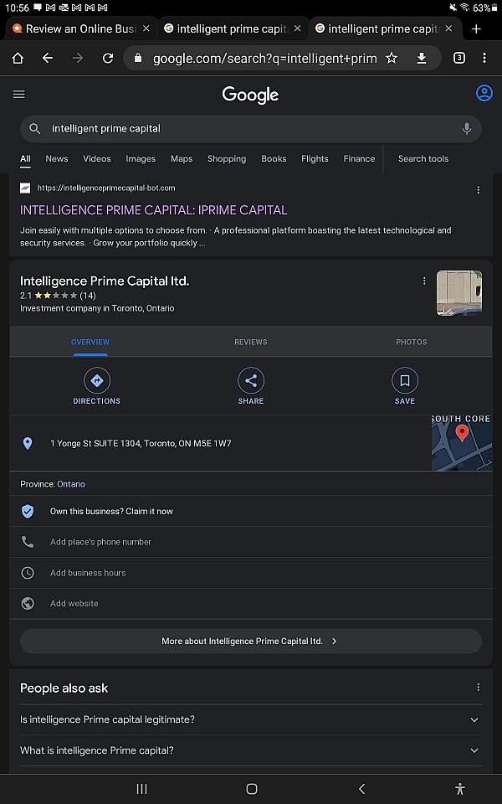Select the Shopping search filter
The height and width of the screenshot is (804, 502).
(227, 159)
